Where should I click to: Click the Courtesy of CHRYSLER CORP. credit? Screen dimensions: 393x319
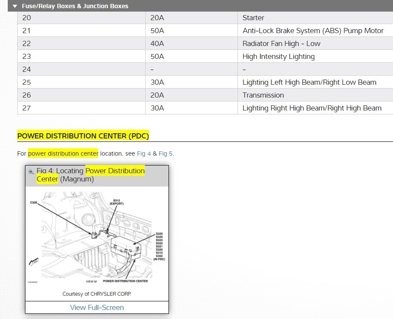(x=97, y=294)
